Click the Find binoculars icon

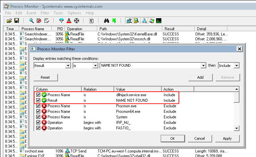pyautogui.click(x=106, y=21)
